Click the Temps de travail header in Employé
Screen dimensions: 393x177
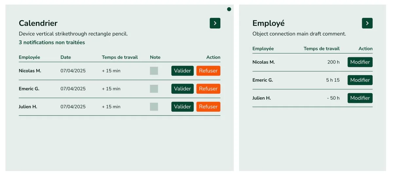tap(321, 49)
